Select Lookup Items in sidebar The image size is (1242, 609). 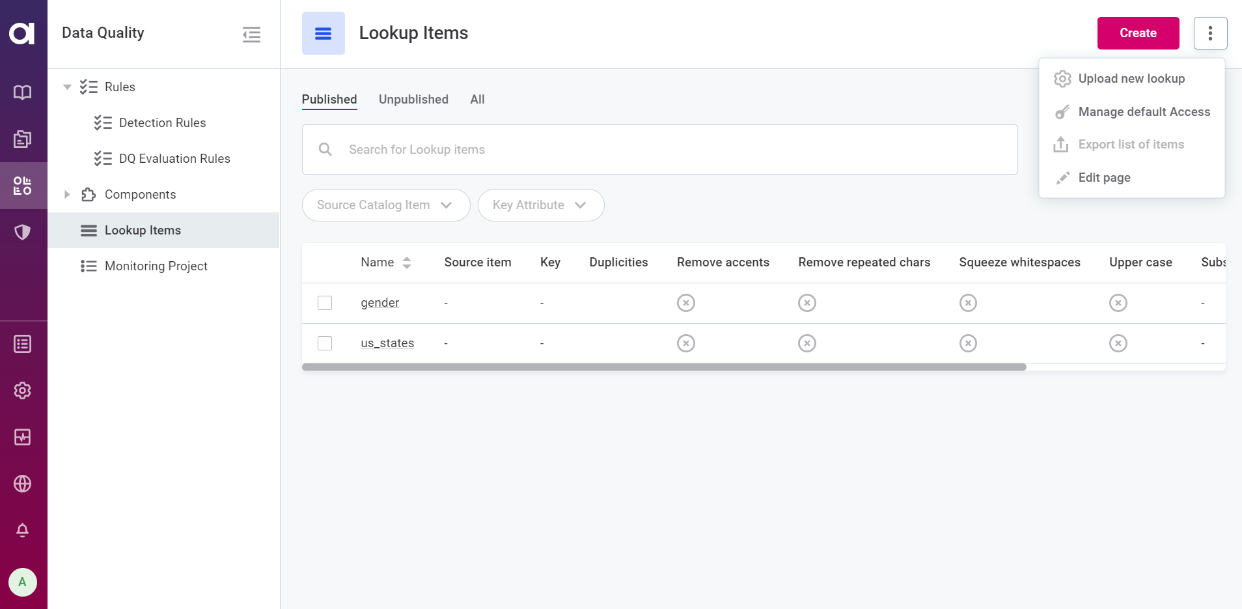(x=164, y=231)
